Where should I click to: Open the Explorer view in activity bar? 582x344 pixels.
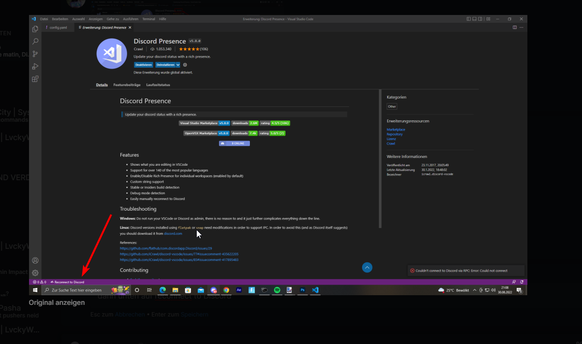click(35, 29)
